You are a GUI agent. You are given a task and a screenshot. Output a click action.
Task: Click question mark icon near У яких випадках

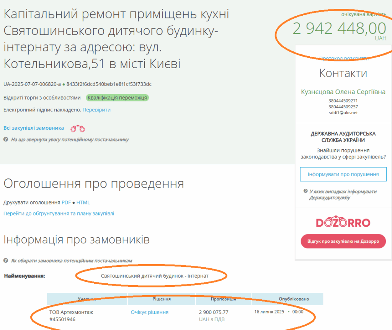point(305,191)
